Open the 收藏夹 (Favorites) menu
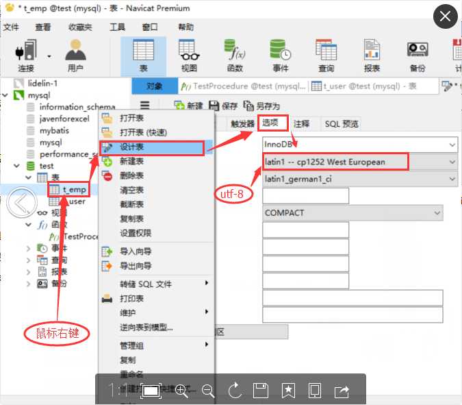Image resolution: width=462 pixels, height=405 pixels. [80, 27]
